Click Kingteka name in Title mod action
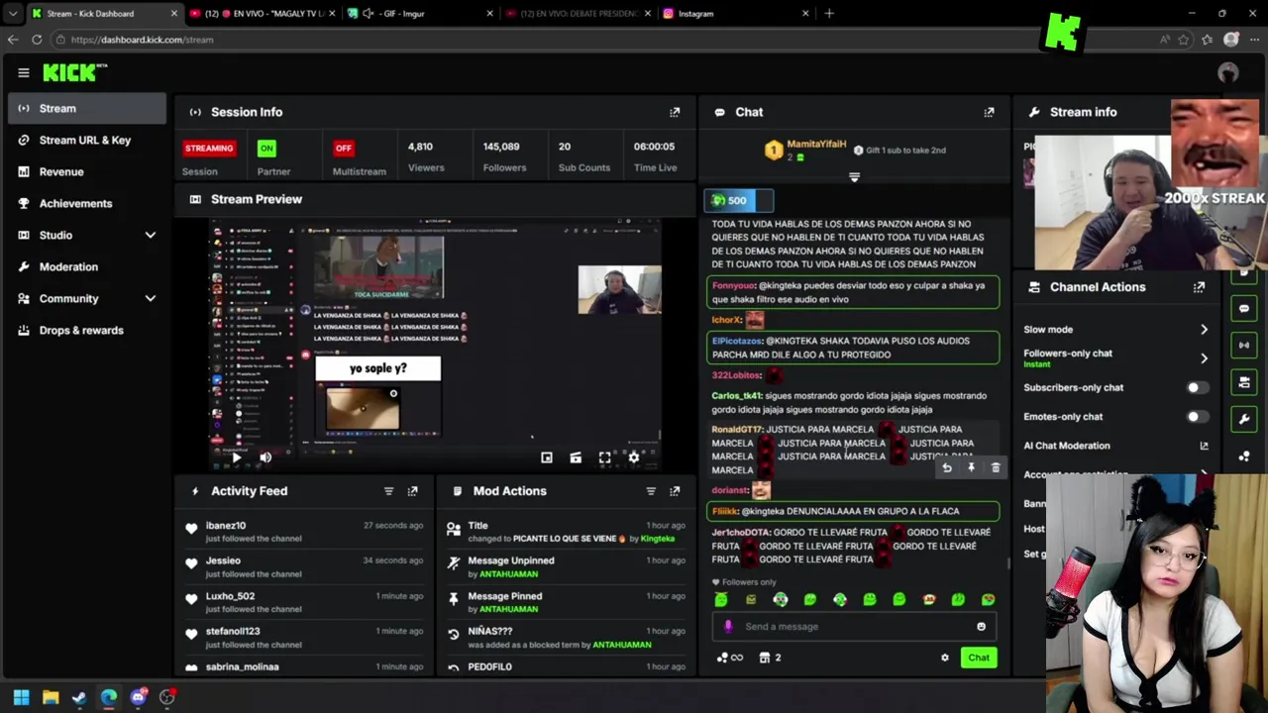Screen dimensions: 1268x713 pos(657,539)
